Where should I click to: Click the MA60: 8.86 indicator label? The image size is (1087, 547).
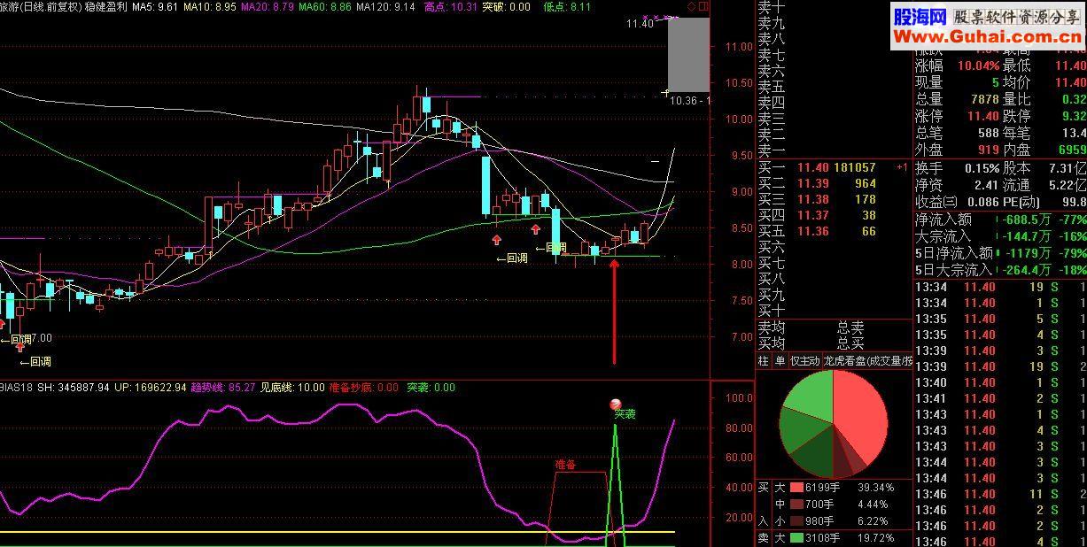325,7
